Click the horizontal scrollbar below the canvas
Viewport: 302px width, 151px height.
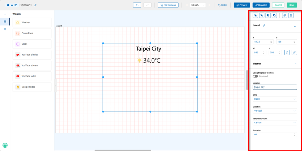pyautogui.click(x=123, y=150)
